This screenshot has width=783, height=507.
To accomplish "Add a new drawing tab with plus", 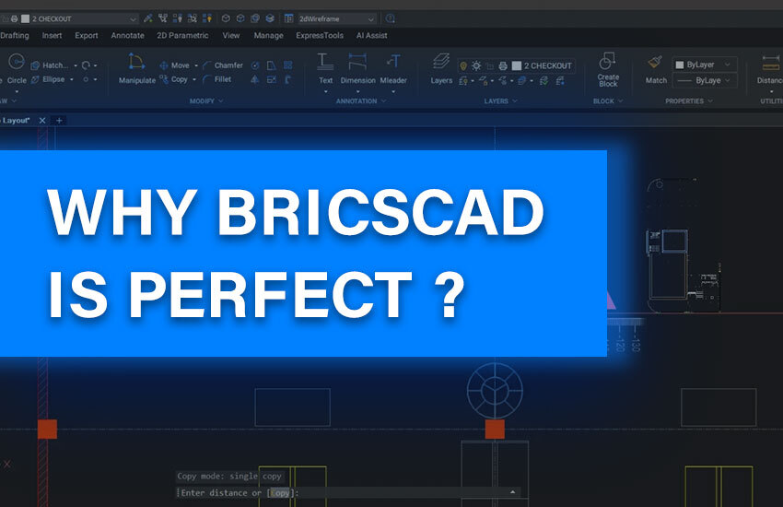I will click(59, 121).
